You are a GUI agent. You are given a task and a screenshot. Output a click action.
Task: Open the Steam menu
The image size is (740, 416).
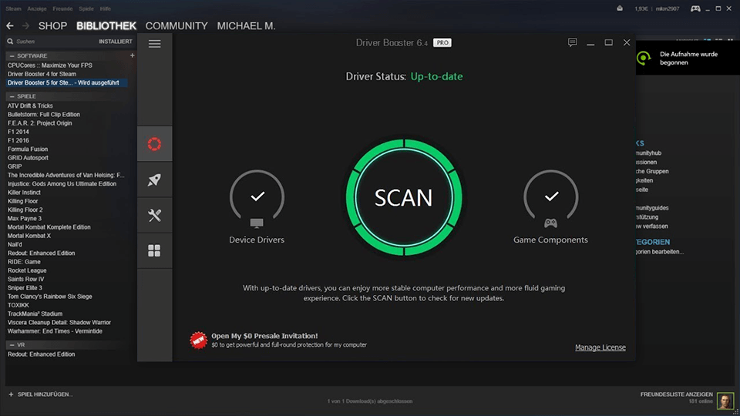point(13,8)
